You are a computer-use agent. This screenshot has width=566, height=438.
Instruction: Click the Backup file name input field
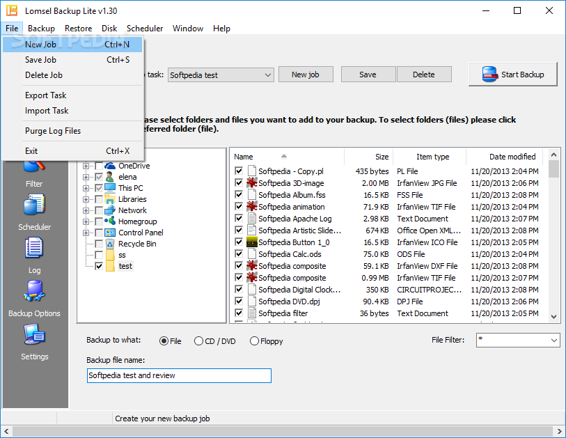179,375
